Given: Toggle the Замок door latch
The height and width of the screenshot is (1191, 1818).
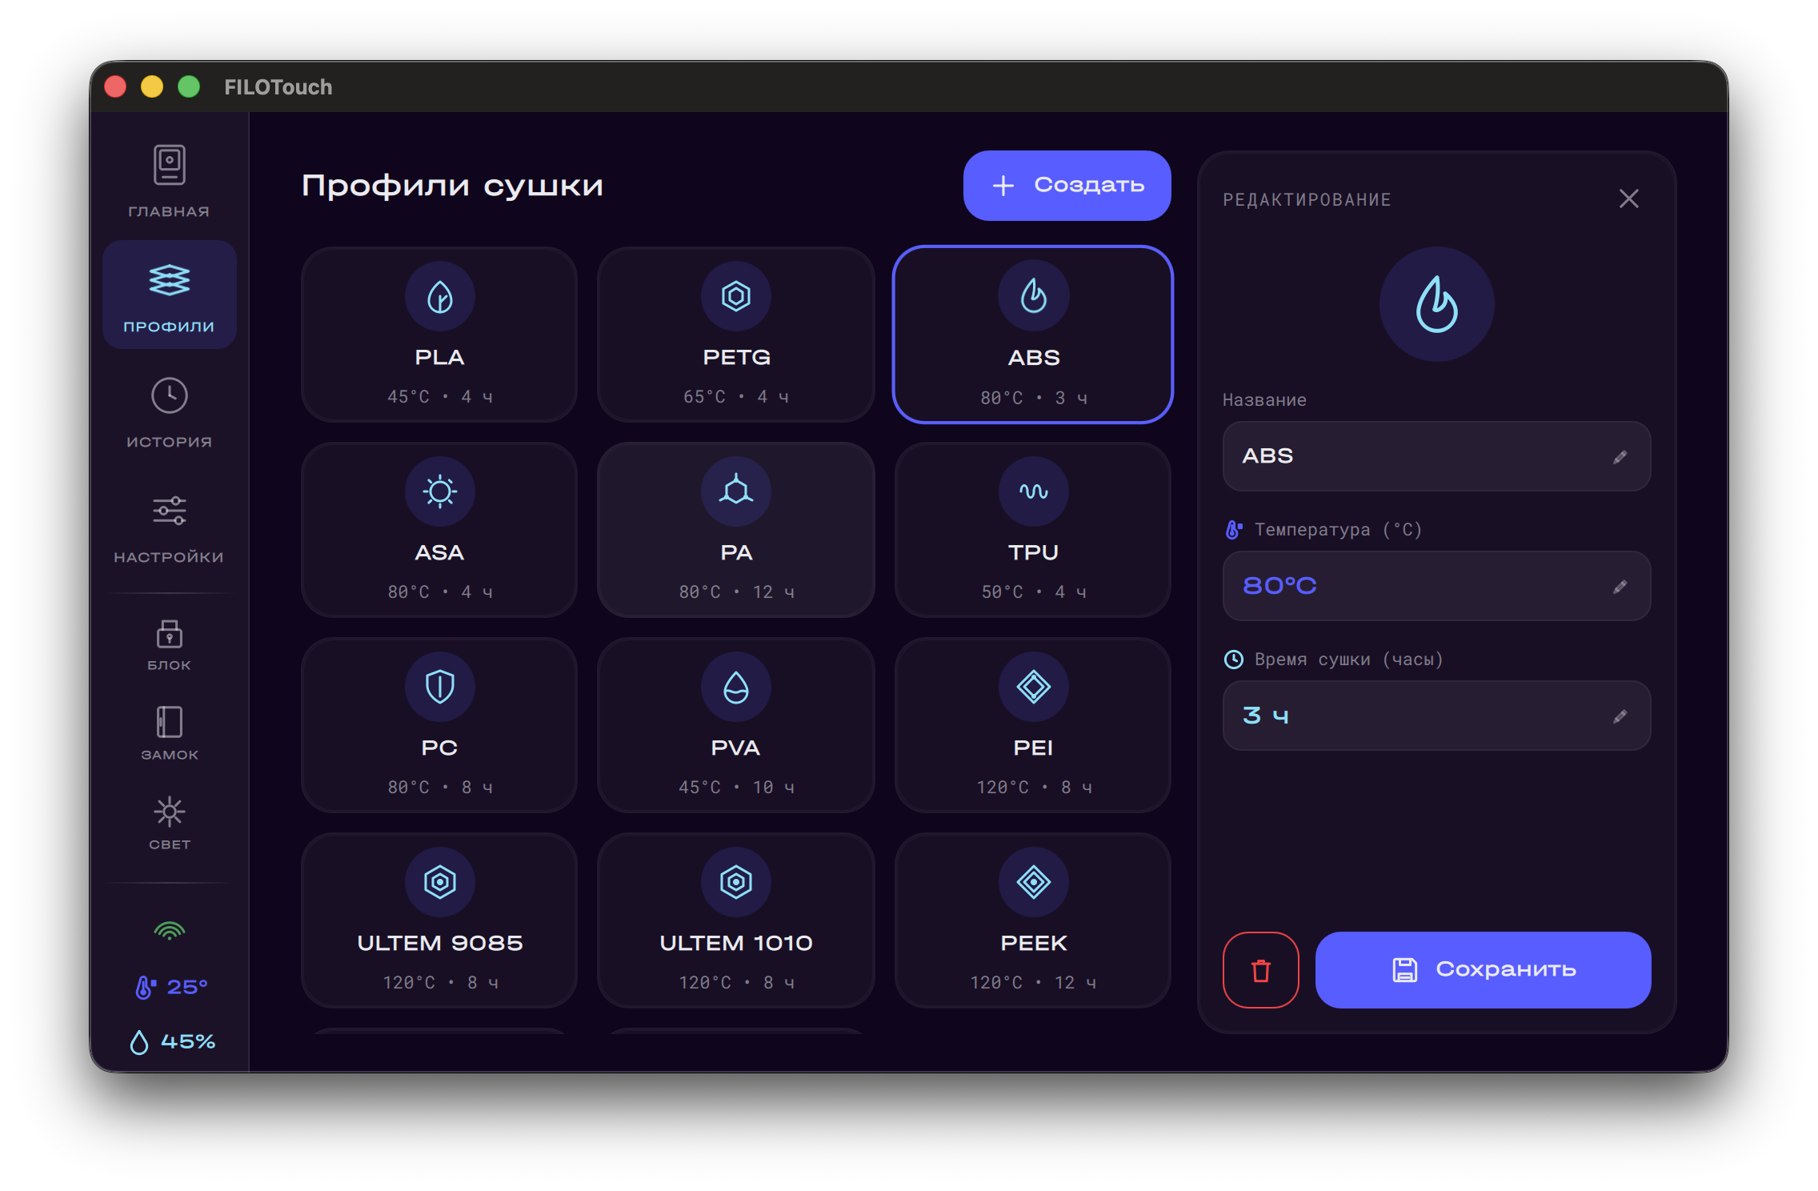Looking at the screenshot, I should [169, 732].
